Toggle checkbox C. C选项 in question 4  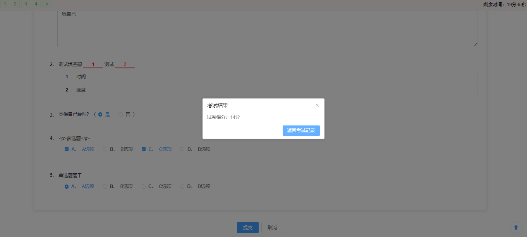tap(144, 149)
